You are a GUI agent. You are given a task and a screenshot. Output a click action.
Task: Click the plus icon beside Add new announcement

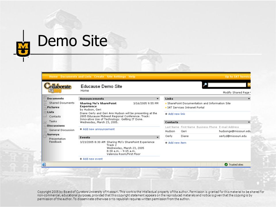coord(81,129)
